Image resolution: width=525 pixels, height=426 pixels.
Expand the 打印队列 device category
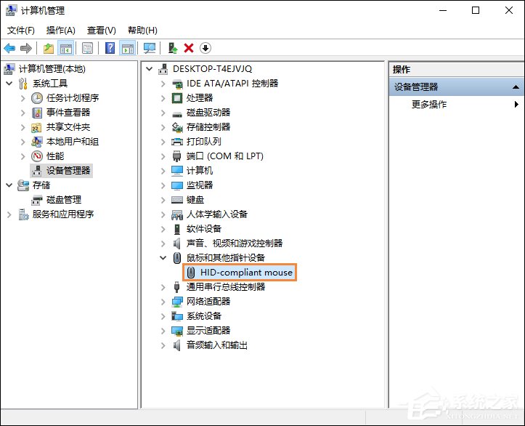pyautogui.click(x=163, y=142)
